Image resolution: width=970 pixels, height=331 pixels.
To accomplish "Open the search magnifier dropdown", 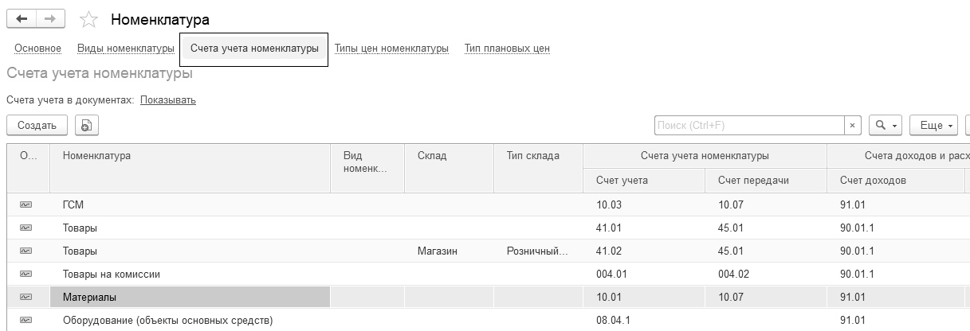I will pos(886,125).
